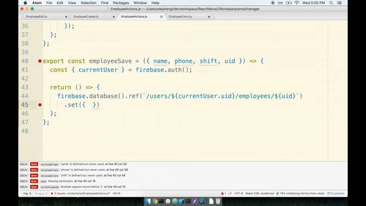Image resolution: width=366 pixels, height=206 pixels.
Task: Show linter issues for Project
Action: pyautogui.click(x=41, y=193)
